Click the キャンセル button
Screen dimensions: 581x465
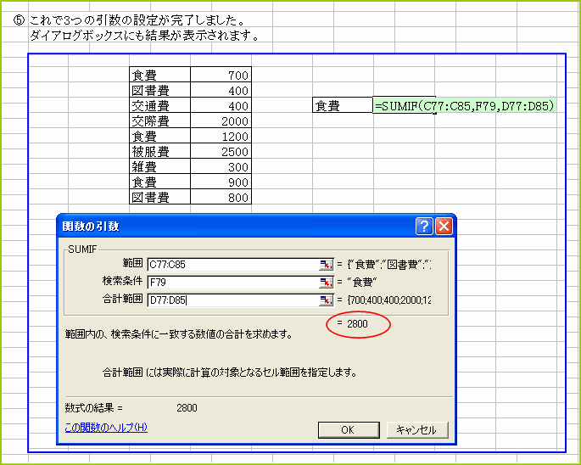[x=417, y=429]
